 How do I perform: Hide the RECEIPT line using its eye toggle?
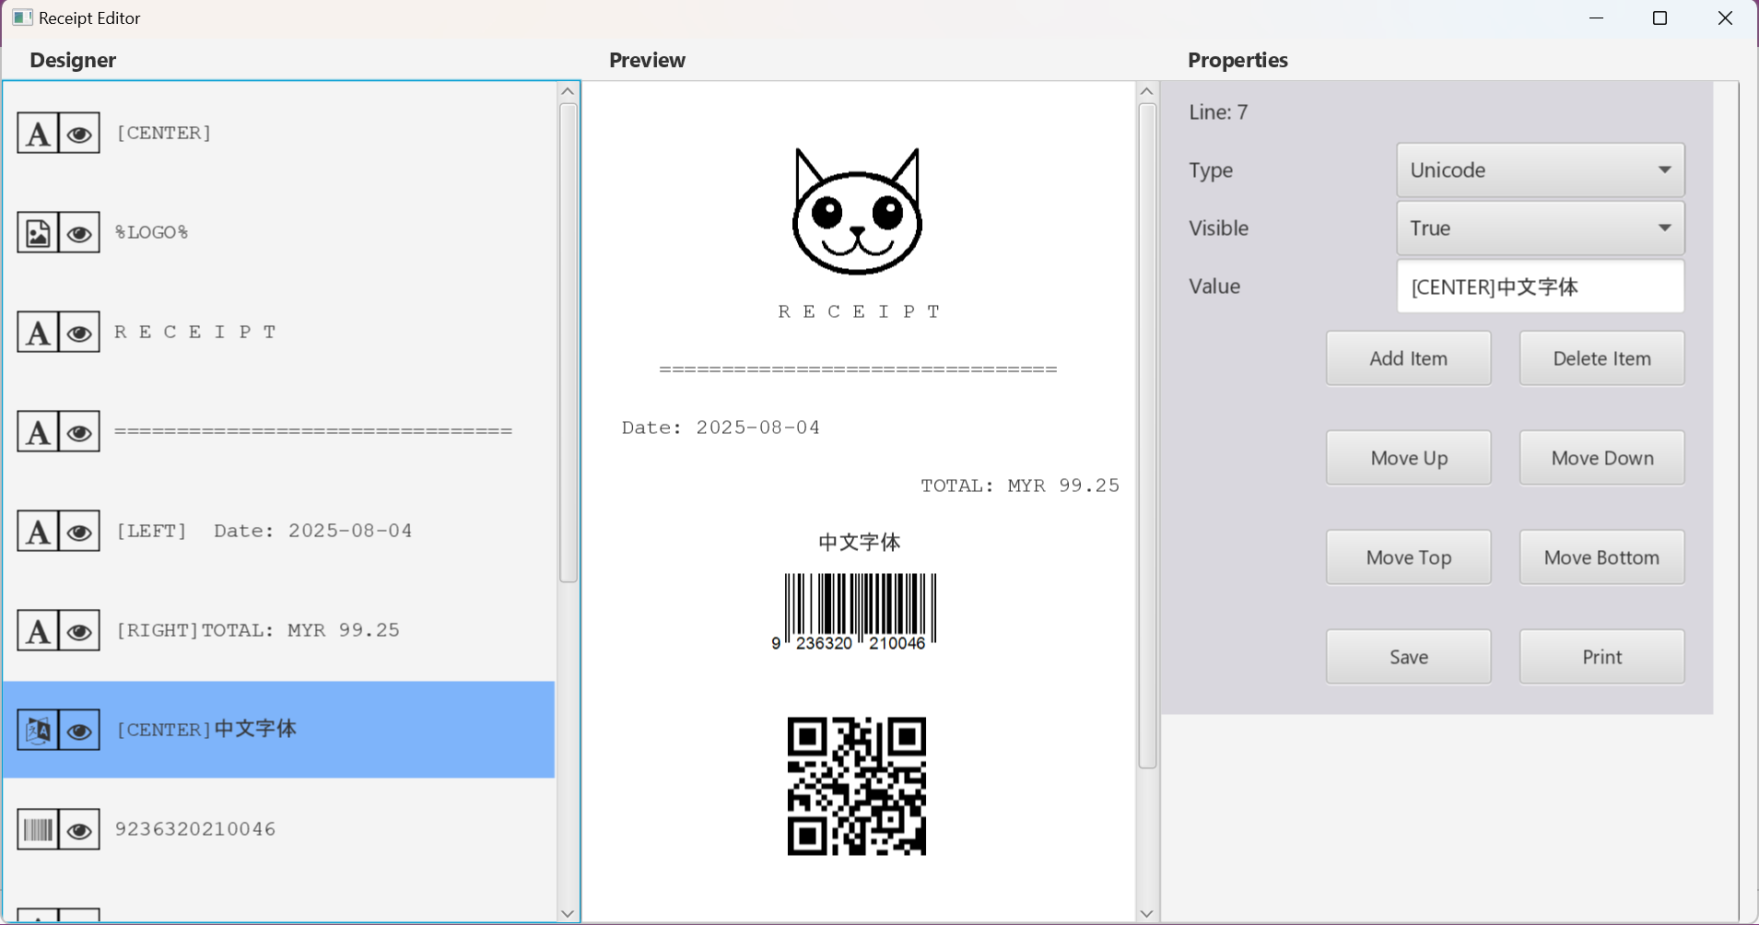pyautogui.click(x=80, y=332)
